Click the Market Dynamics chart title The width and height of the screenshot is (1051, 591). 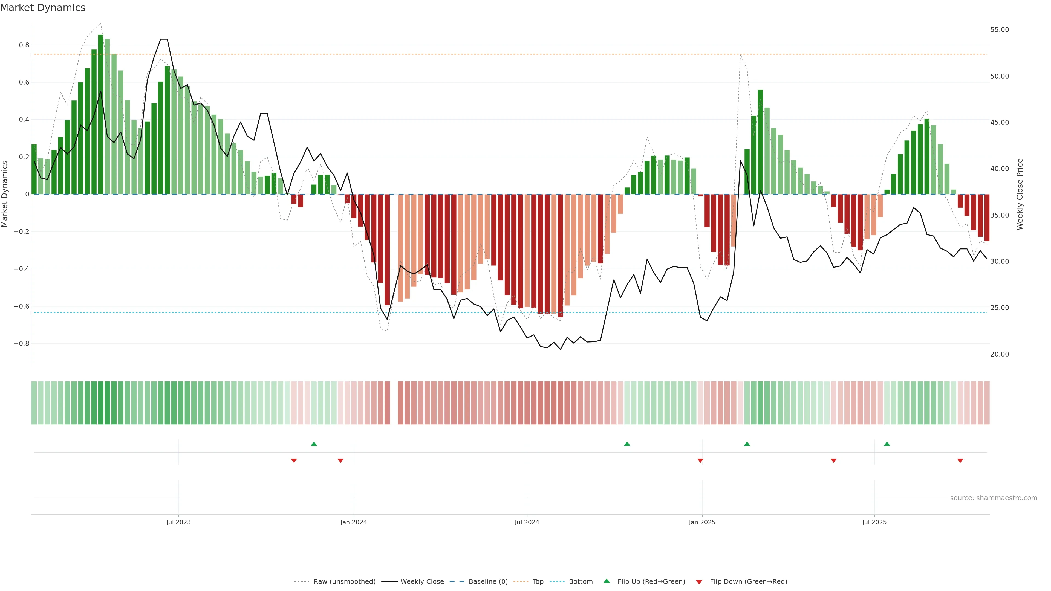click(43, 8)
